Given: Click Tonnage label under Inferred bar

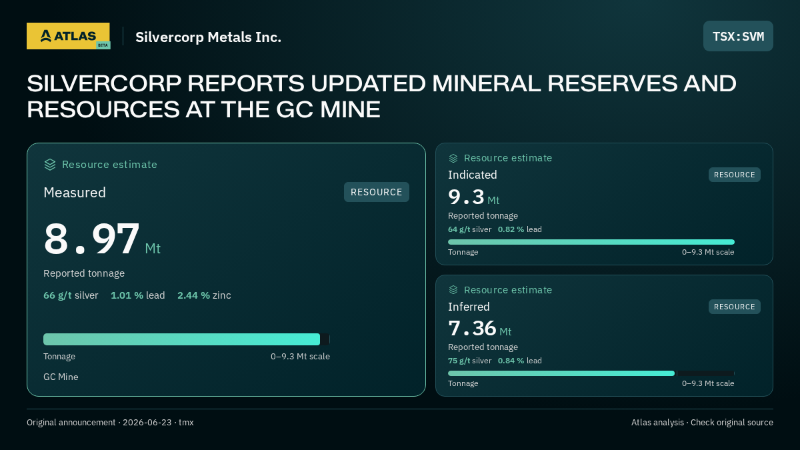Looking at the screenshot, I should pos(463,383).
